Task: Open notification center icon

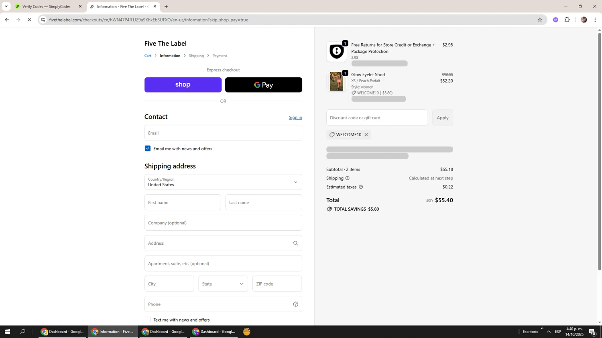Action: pos(592,332)
